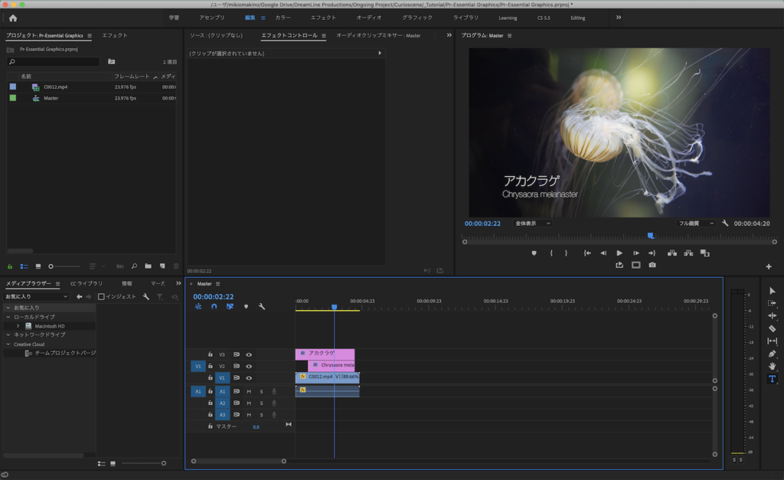Choose the Hand tool
Image resolution: width=784 pixels, height=480 pixels.
pyautogui.click(x=772, y=367)
